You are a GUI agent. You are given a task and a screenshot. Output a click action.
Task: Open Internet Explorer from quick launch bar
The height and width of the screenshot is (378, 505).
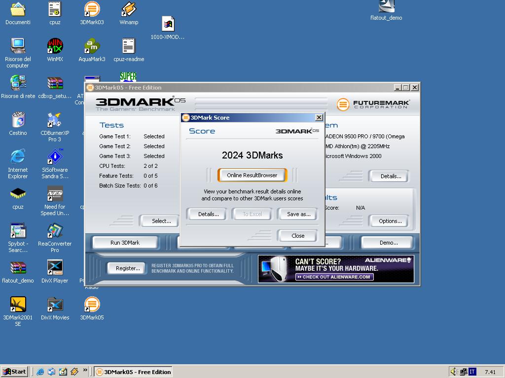coord(40,372)
